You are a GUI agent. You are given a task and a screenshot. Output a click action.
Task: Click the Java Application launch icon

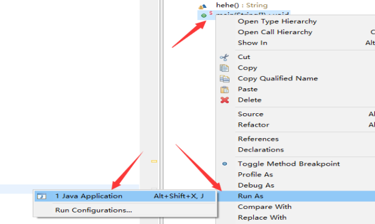[41, 196]
